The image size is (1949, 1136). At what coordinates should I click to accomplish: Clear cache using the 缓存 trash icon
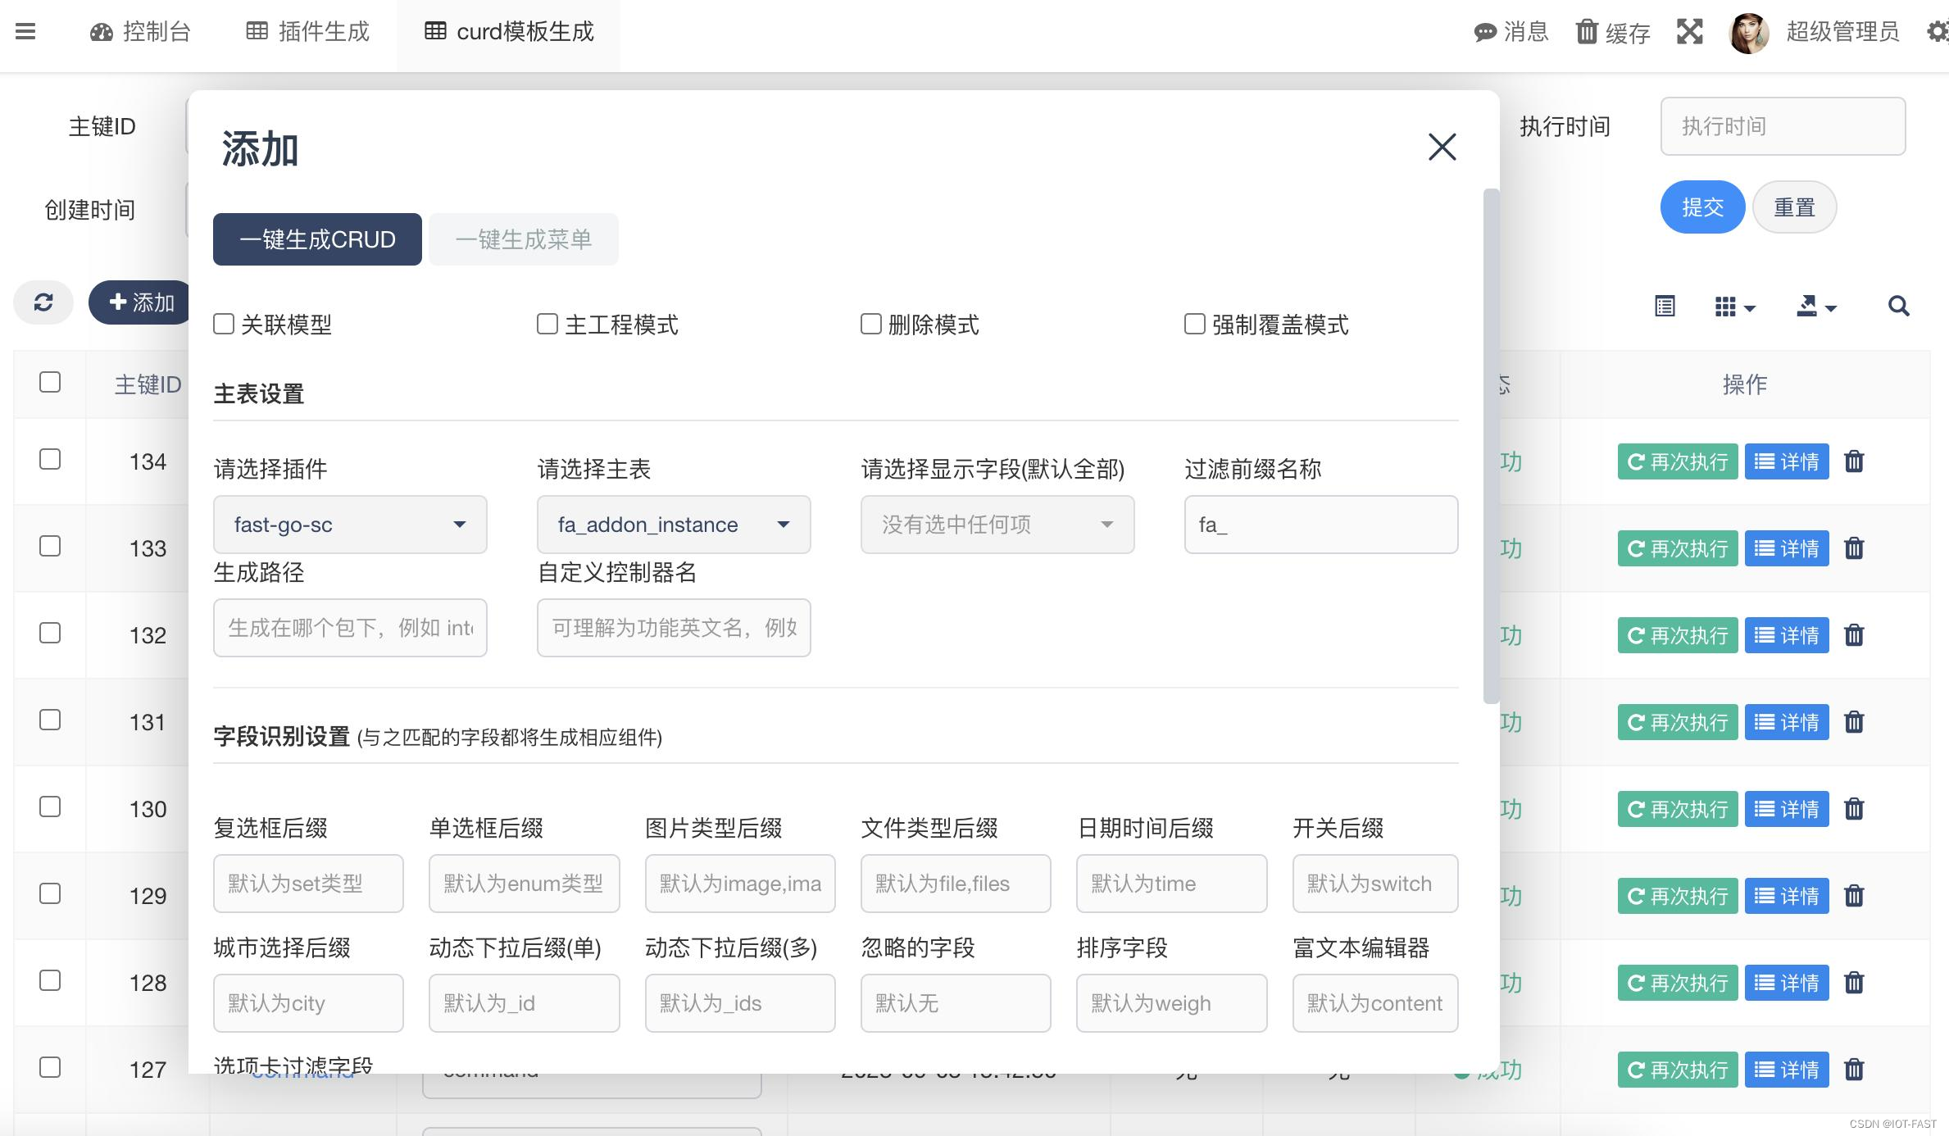coord(1588,32)
